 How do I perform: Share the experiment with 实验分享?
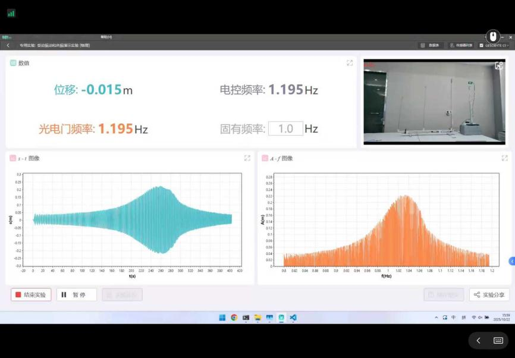[489, 294]
